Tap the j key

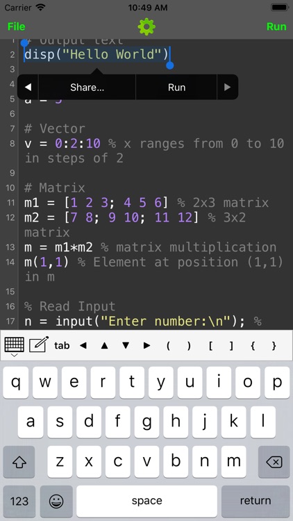click(205, 422)
